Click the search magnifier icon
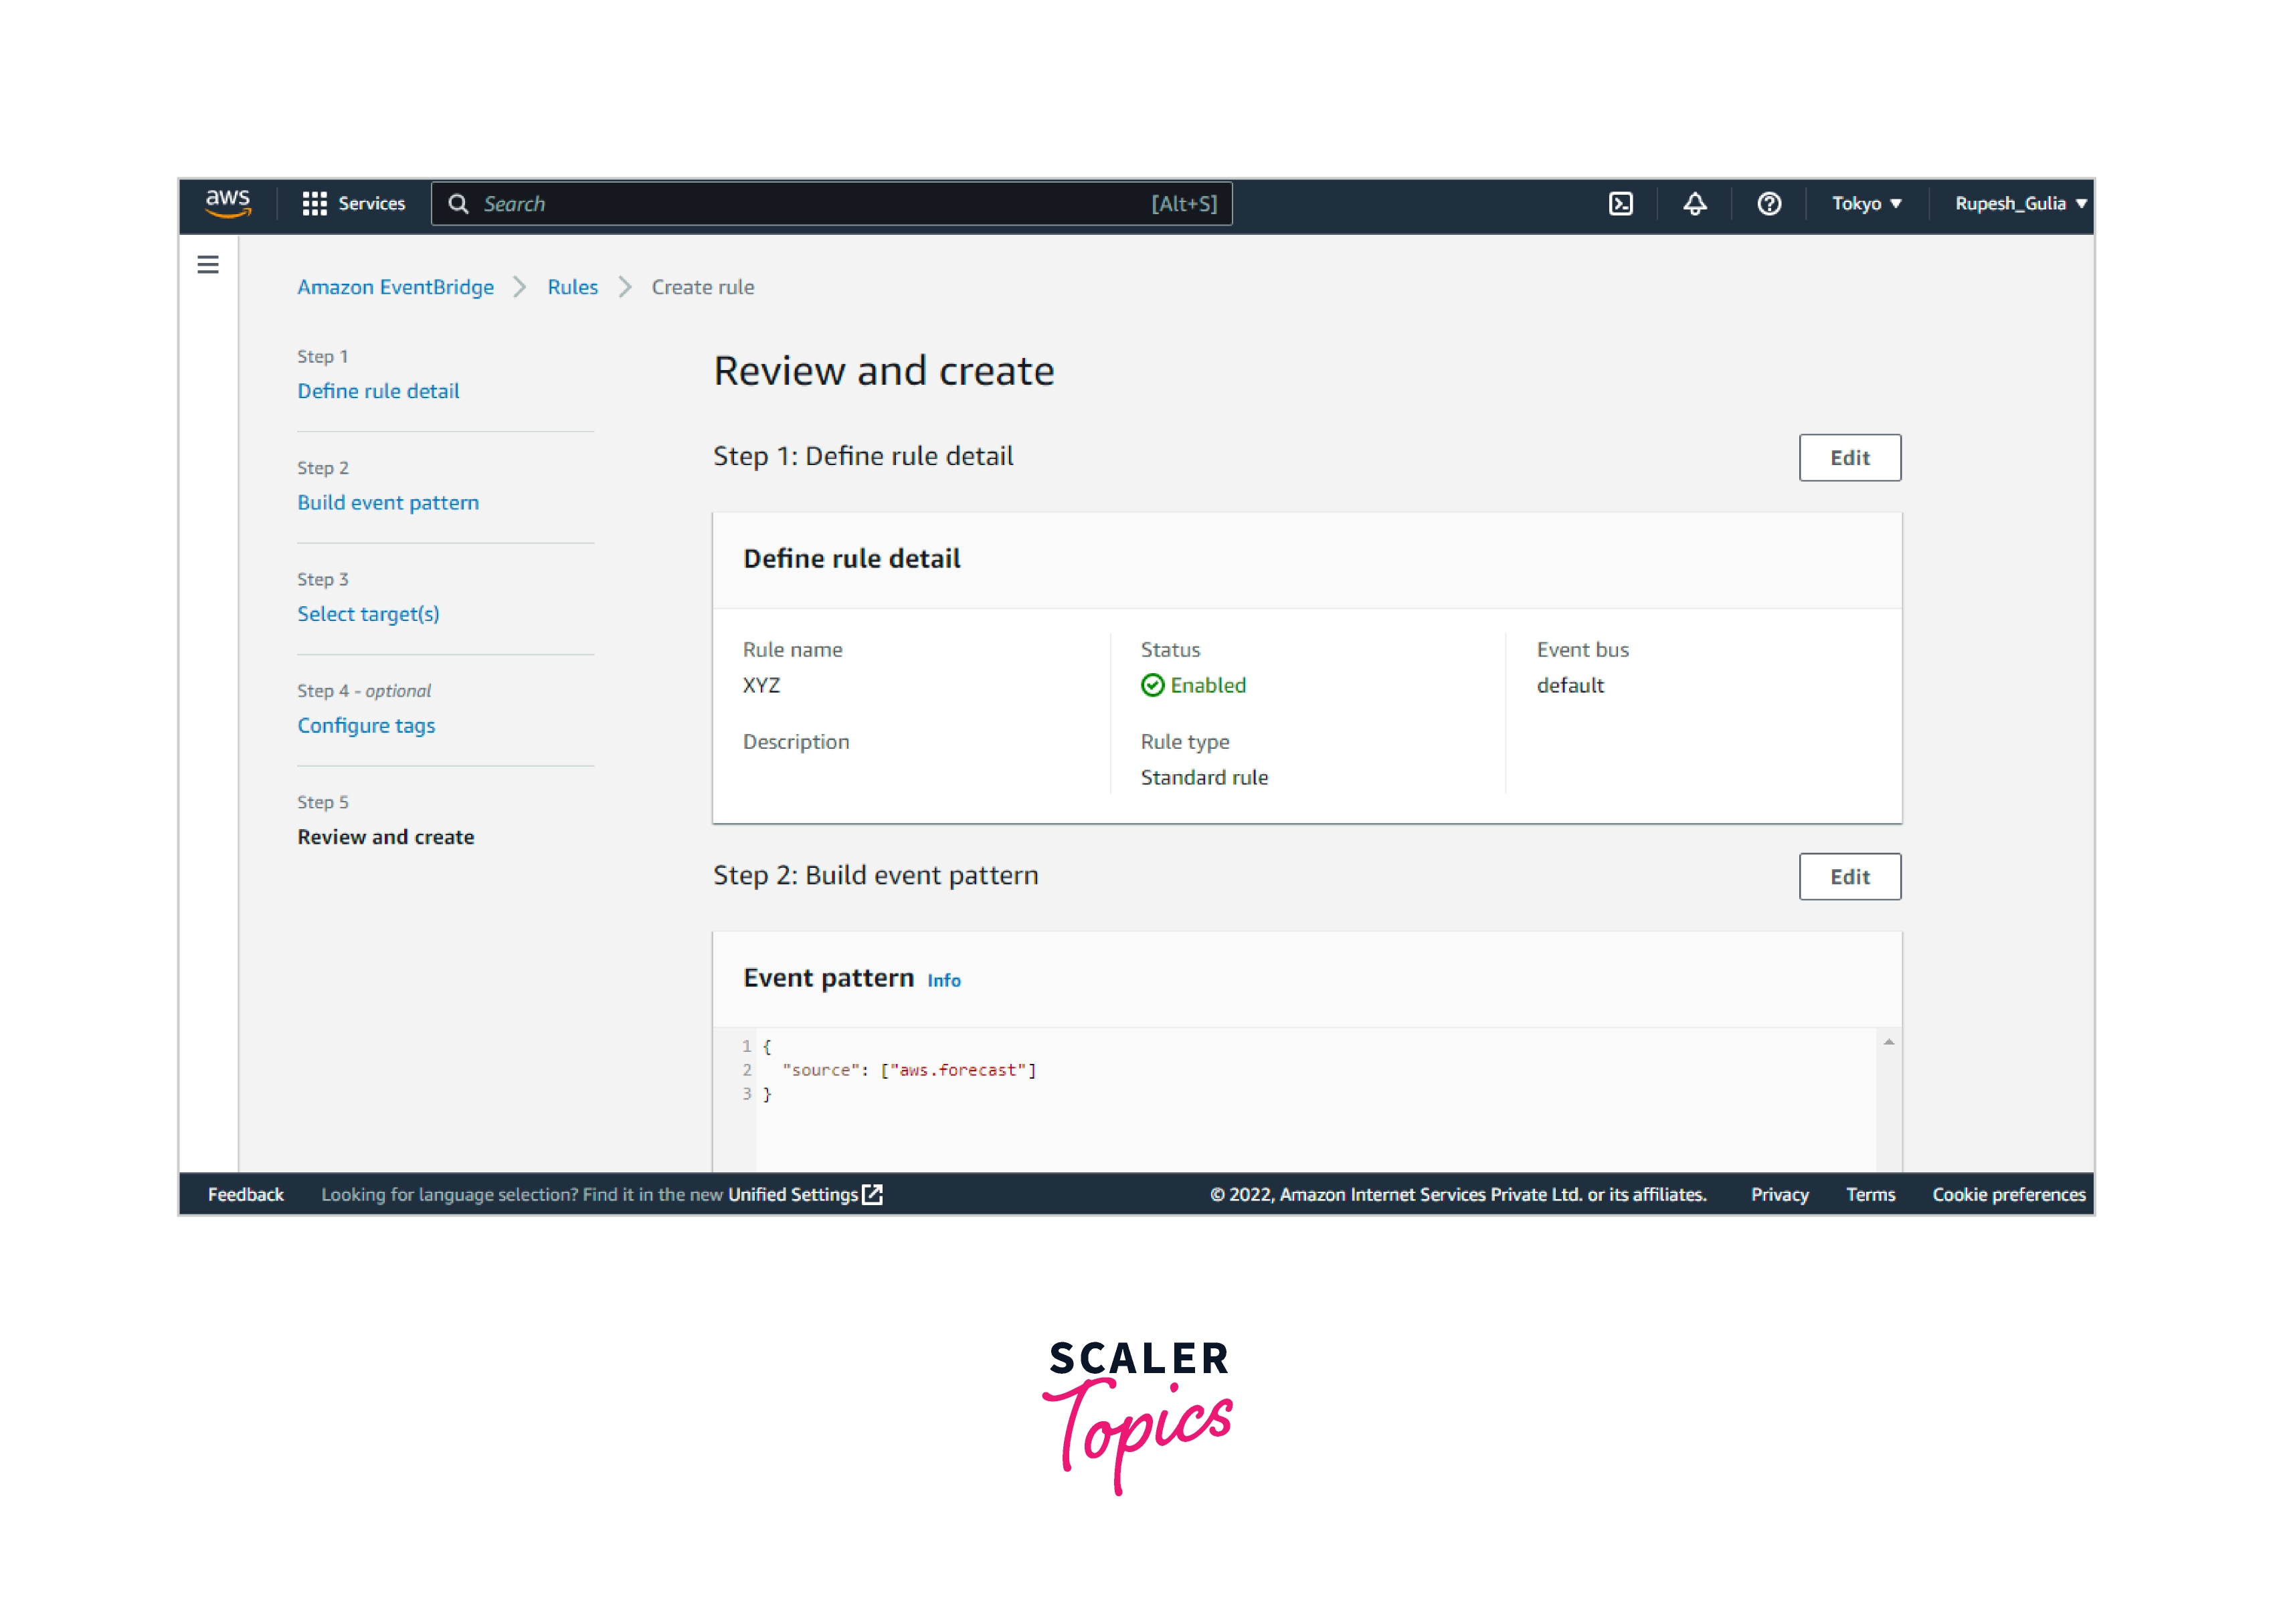Image resolution: width=2275 pixels, height=1624 pixels. [x=458, y=204]
